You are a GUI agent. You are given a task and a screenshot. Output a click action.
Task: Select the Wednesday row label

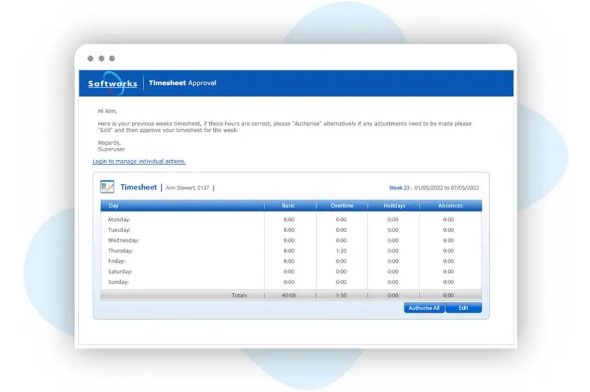coord(123,240)
